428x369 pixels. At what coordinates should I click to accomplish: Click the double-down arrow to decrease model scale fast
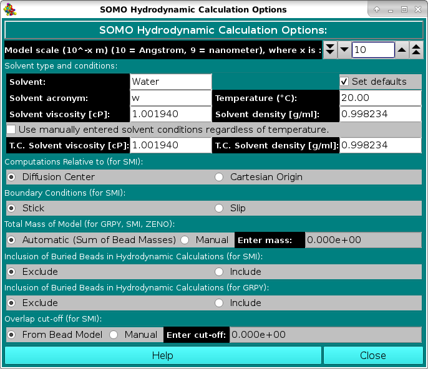pyautogui.click(x=330, y=50)
